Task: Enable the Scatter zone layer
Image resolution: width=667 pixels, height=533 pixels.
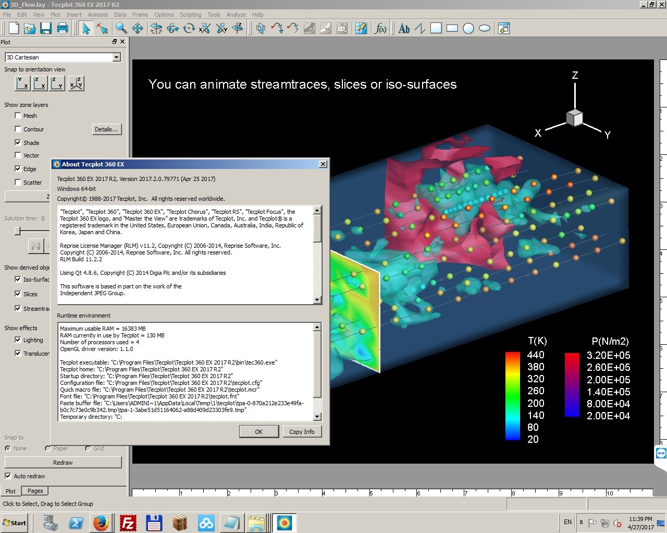Action: pyautogui.click(x=18, y=182)
